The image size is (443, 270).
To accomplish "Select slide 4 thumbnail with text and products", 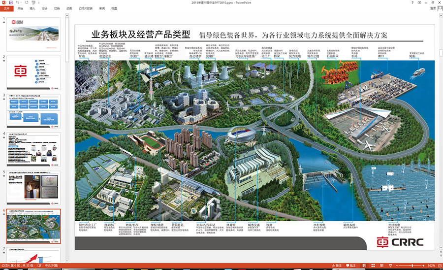I will (x=33, y=150).
